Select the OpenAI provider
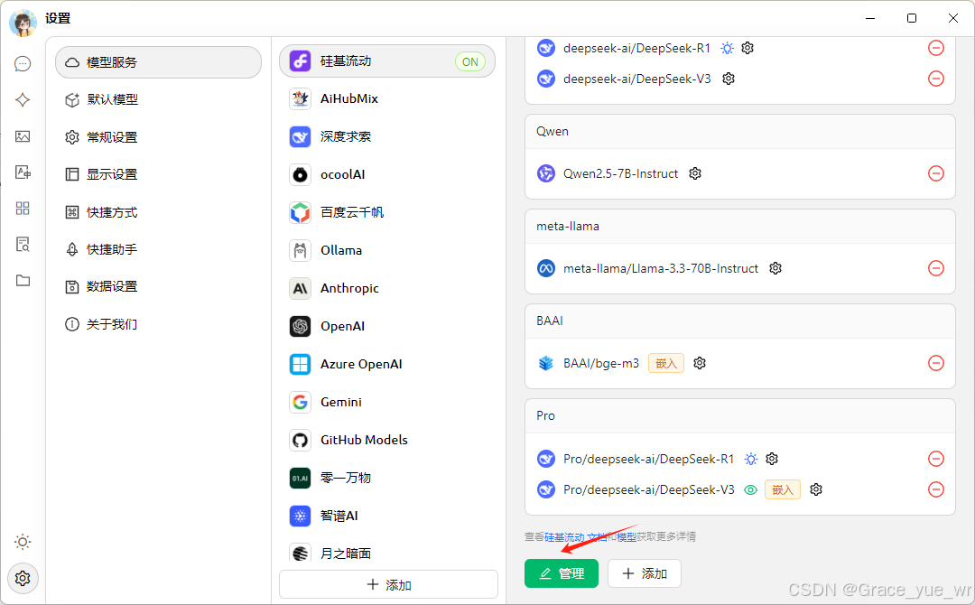The height and width of the screenshot is (605, 975). click(387, 327)
